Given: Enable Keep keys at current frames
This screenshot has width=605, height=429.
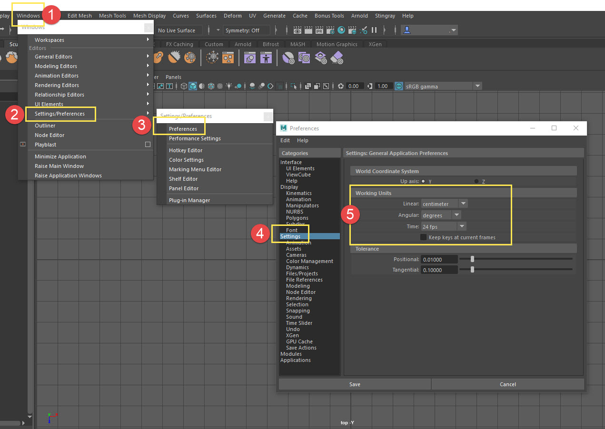Looking at the screenshot, I should point(423,237).
